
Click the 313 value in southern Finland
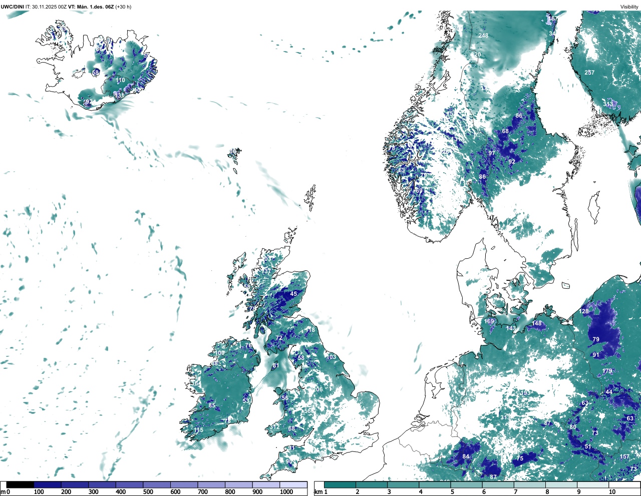point(608,104)
